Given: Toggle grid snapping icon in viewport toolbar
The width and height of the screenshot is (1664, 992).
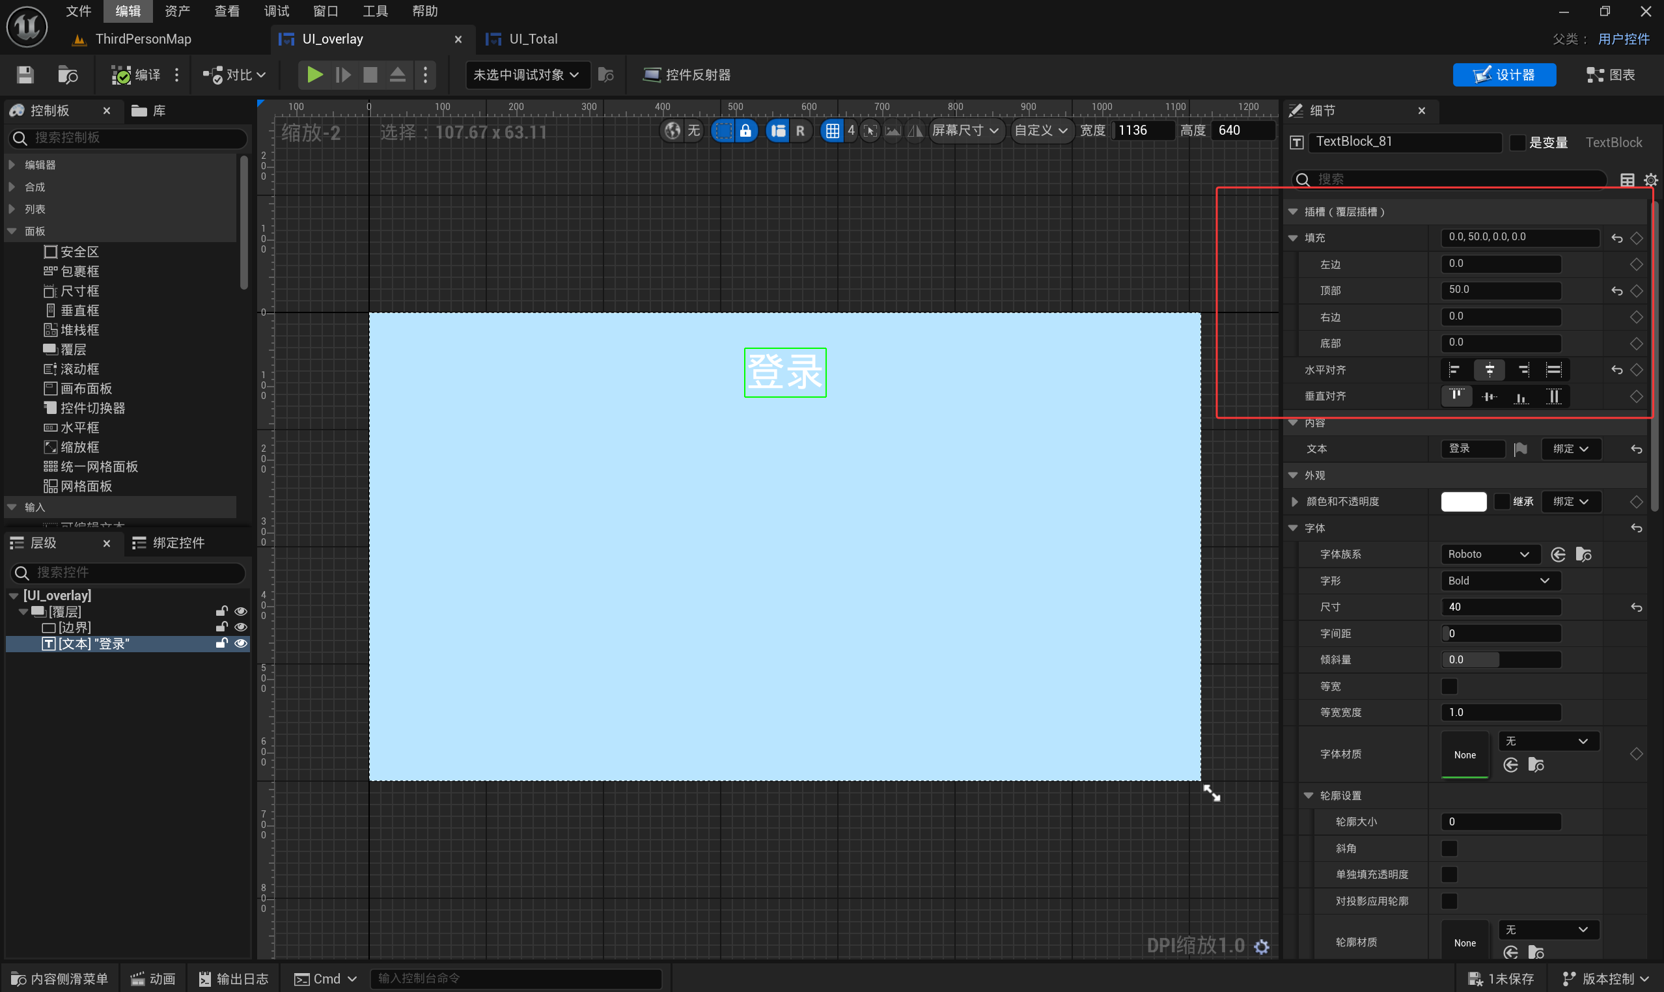Looking at the screenshot, I should tap(833, 130).
